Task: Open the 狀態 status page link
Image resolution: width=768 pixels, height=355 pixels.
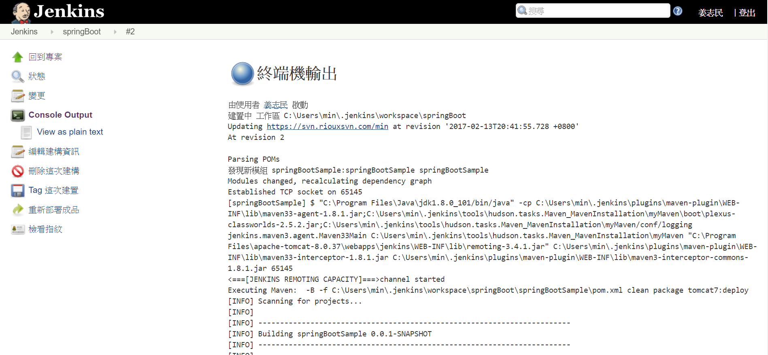Action: coord(37,76)
